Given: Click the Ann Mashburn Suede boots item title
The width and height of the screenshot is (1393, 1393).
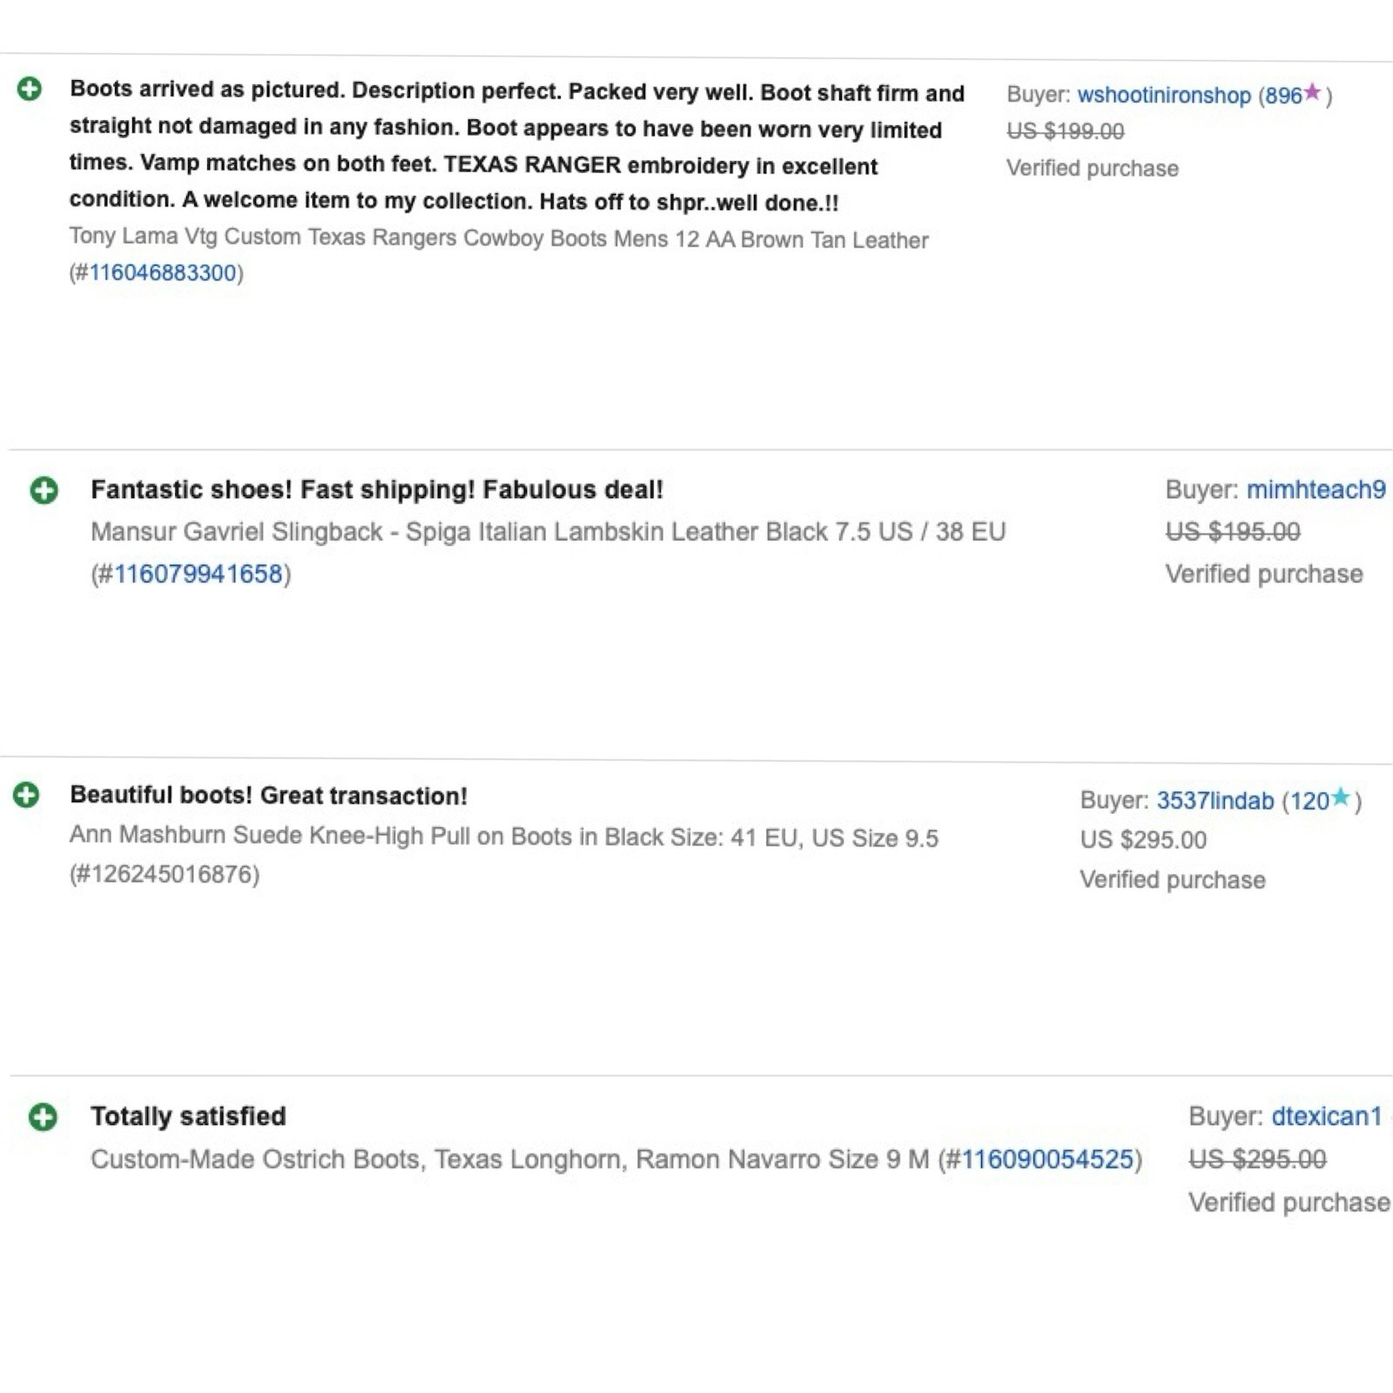Looking at the screenshot, I should pyautogui.click(x=503, y=837).
